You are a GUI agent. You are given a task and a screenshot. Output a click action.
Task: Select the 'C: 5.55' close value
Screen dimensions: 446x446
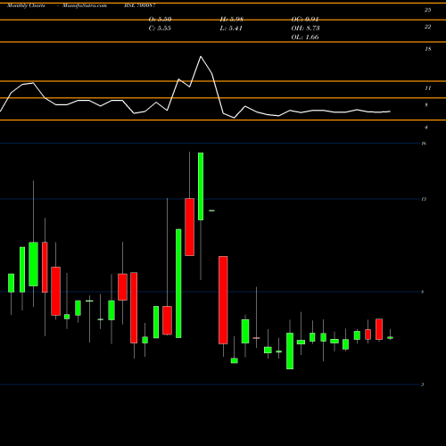[160, 29]
